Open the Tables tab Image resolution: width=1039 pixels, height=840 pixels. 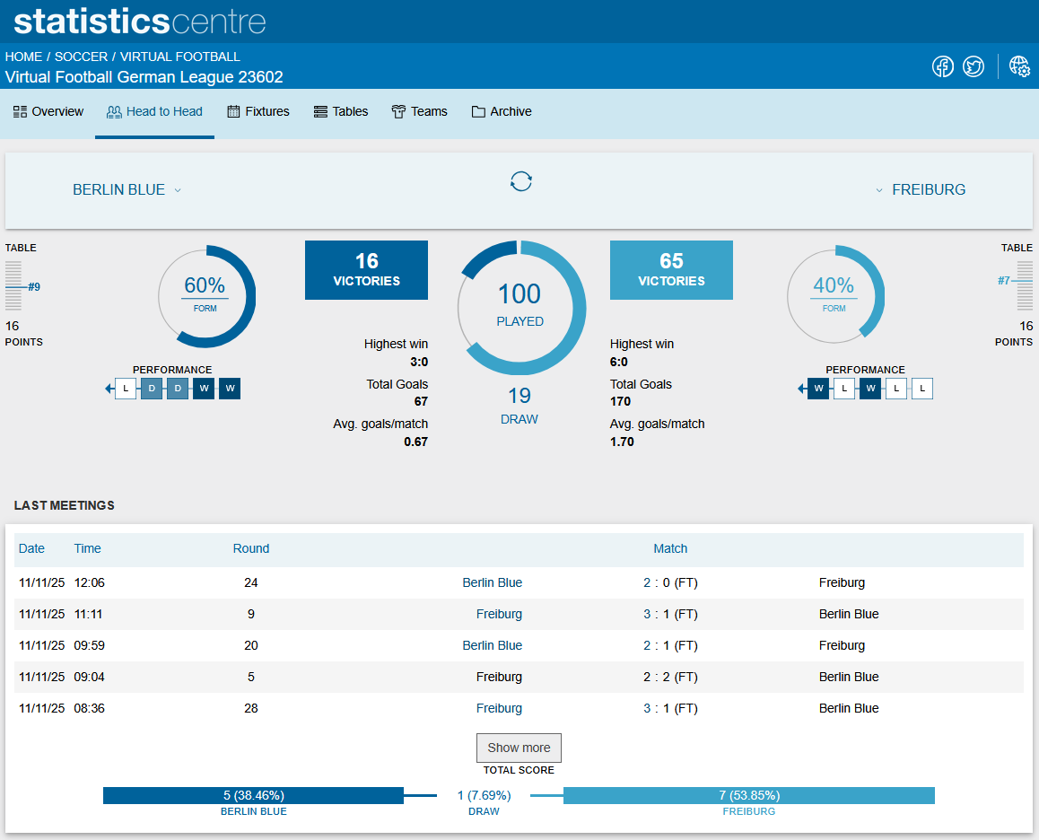tap(341, 111)
